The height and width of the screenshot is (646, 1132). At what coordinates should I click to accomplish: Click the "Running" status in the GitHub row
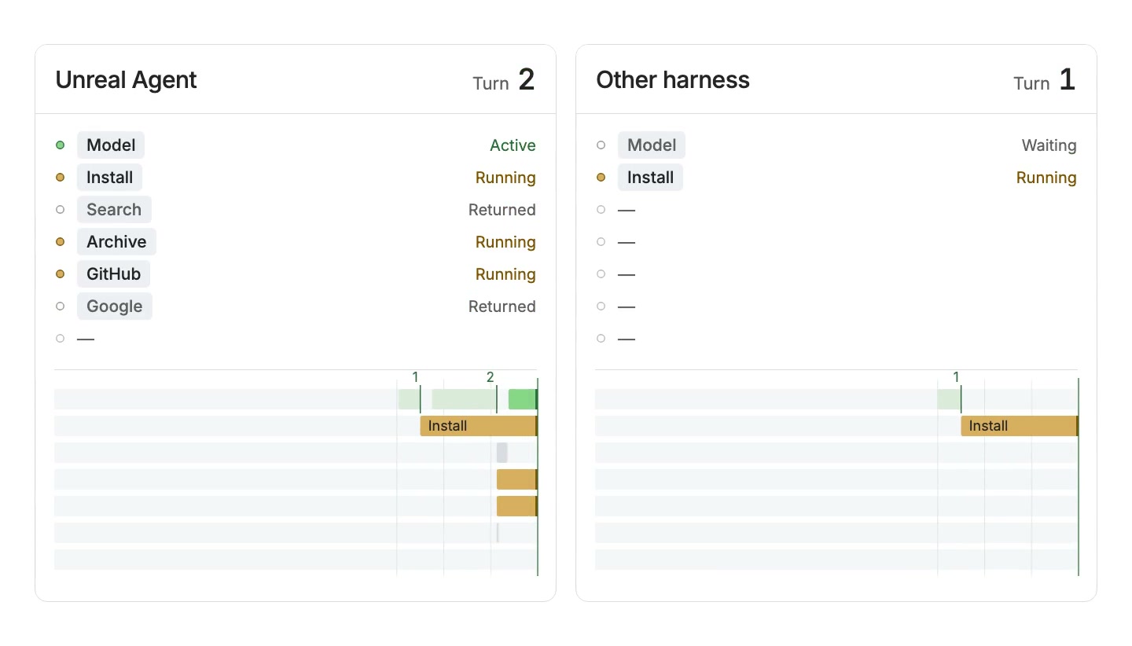point(505,274)
